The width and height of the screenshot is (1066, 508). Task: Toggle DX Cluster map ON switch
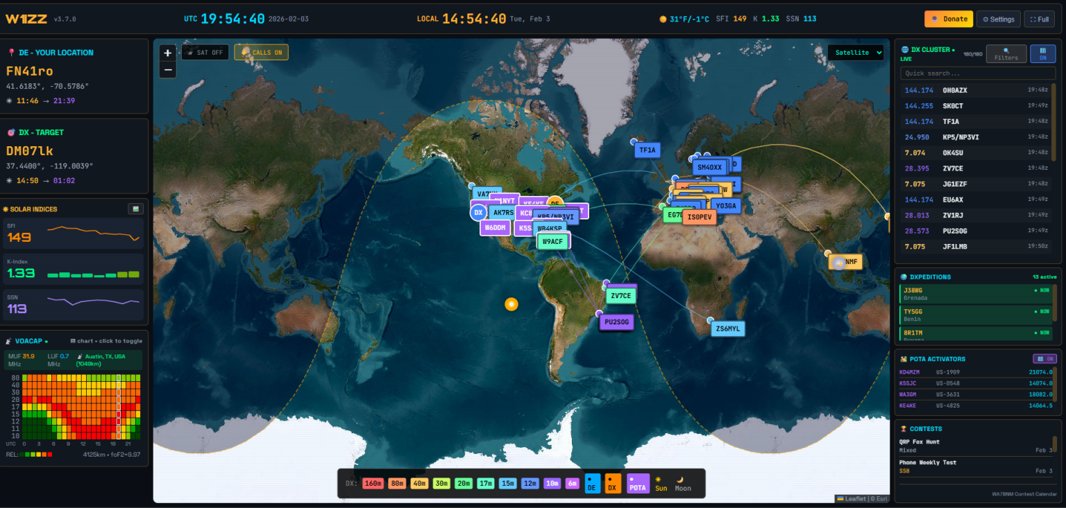click(1042, 53)
